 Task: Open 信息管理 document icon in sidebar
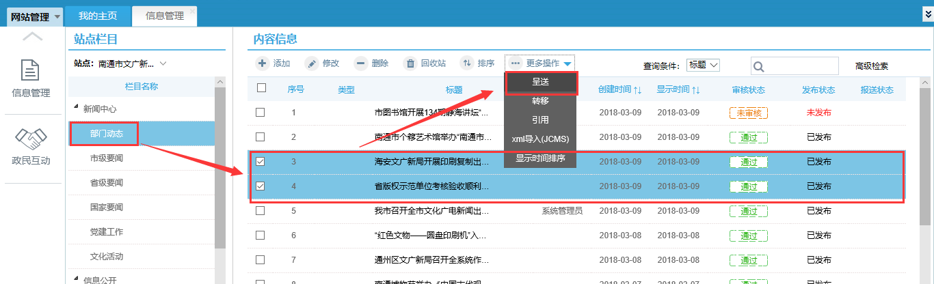tap(30, 70)
